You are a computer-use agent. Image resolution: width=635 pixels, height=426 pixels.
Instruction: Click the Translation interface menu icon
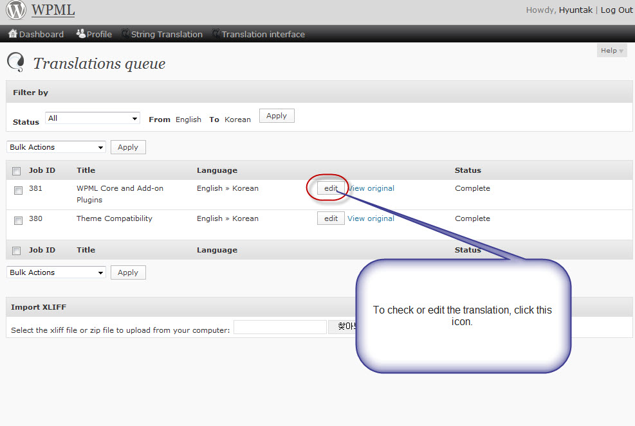click(x=216, y=33)
